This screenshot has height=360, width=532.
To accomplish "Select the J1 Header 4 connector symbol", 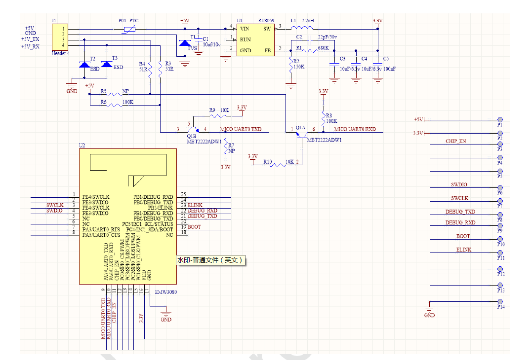I will [62, 37].
